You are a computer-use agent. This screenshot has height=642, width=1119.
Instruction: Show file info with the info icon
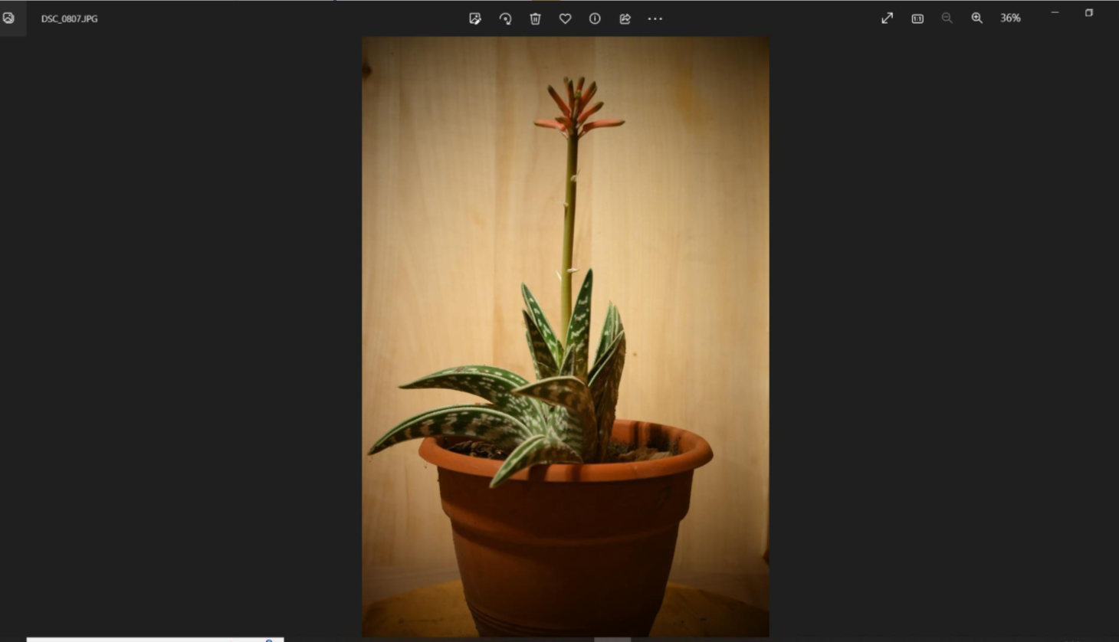click(x=595, y=18)
